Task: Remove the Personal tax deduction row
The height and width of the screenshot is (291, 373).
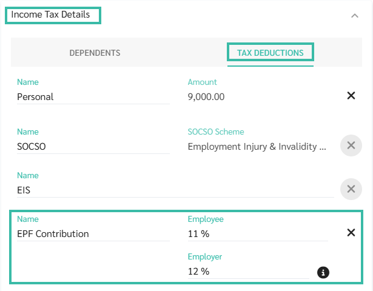Action: point(351,96)
